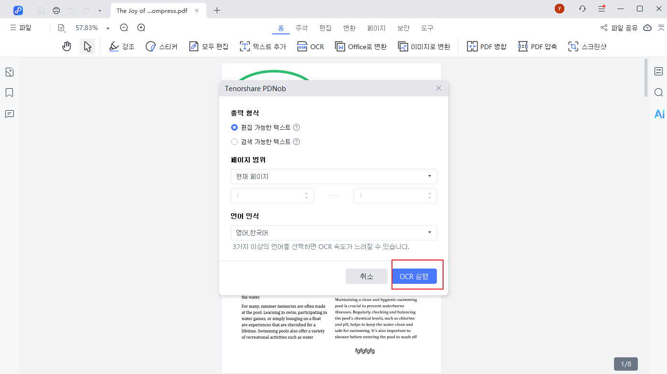The height and width of the screenshot is (374, 667).
Task: Switch to the 변환 ribbon tab
Action: coord(349,28)
